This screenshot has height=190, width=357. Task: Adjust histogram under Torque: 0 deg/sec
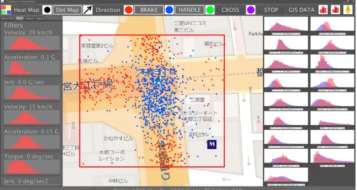point(32,167)
